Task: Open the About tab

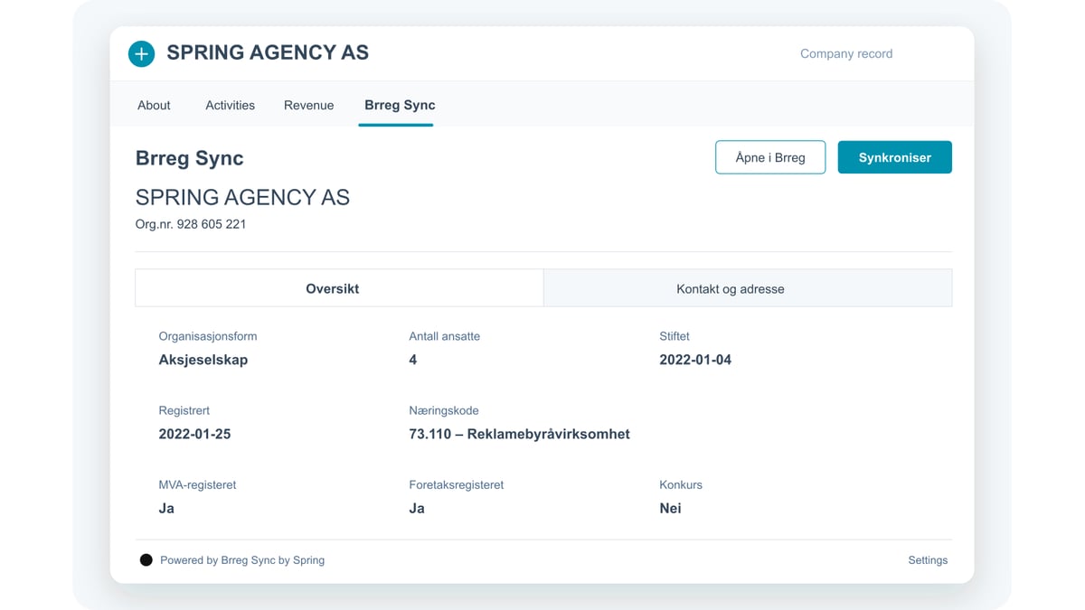Action: (154, 105)
